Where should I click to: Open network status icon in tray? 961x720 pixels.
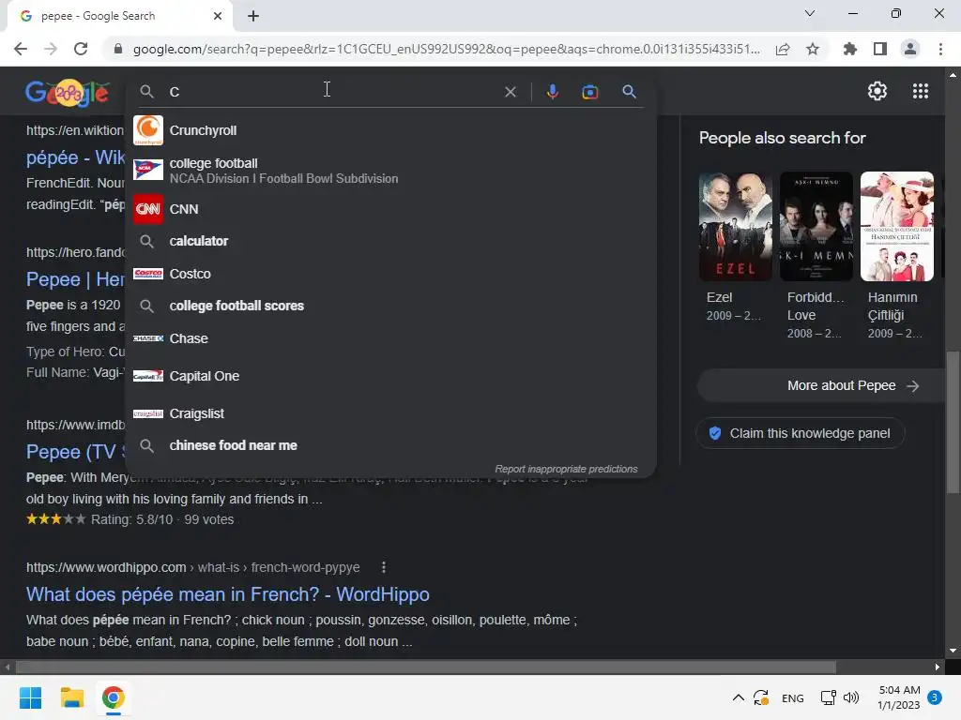point(828,697)
